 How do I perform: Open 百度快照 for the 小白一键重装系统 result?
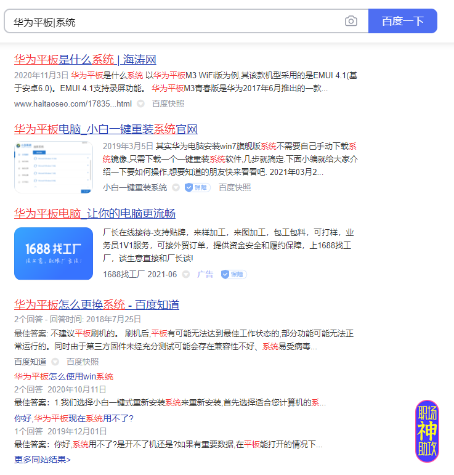235,187
